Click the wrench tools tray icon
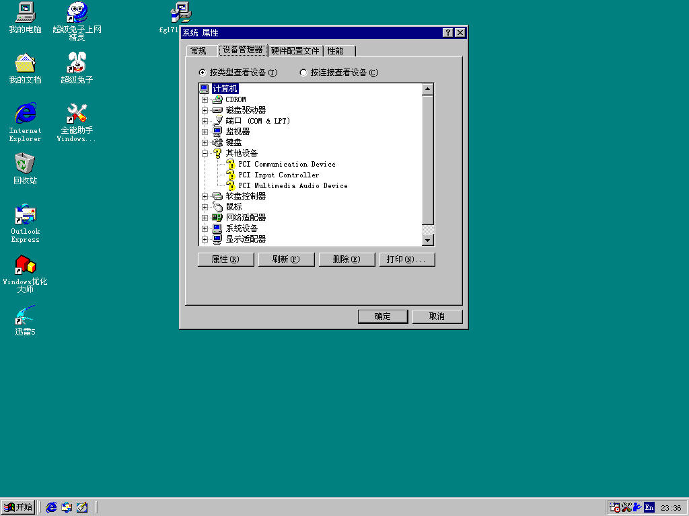The width and height of the screenshot is (689, 516). pos(626,507)
